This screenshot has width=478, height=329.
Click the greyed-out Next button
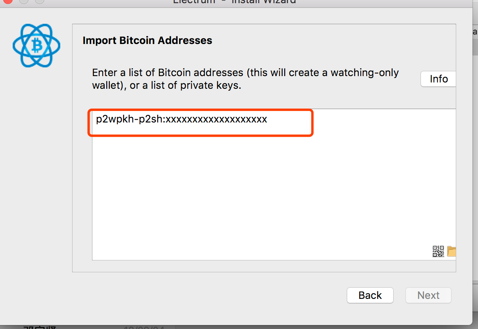(x=428, y=295)
